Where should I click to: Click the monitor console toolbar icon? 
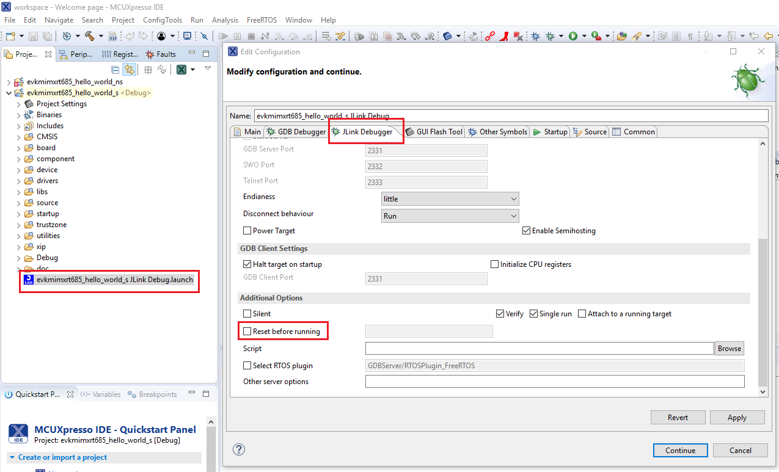187,36
